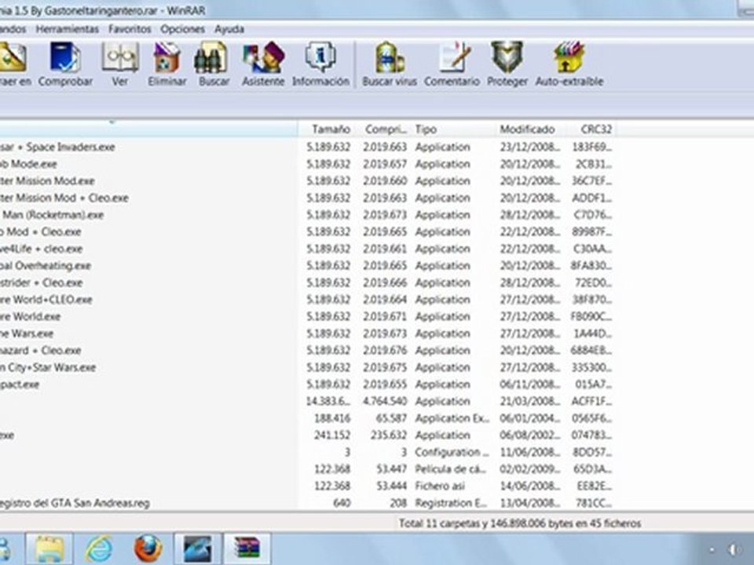Click the Application Ex.. type cell
This screenshot has height=565, width=754.
452,418
